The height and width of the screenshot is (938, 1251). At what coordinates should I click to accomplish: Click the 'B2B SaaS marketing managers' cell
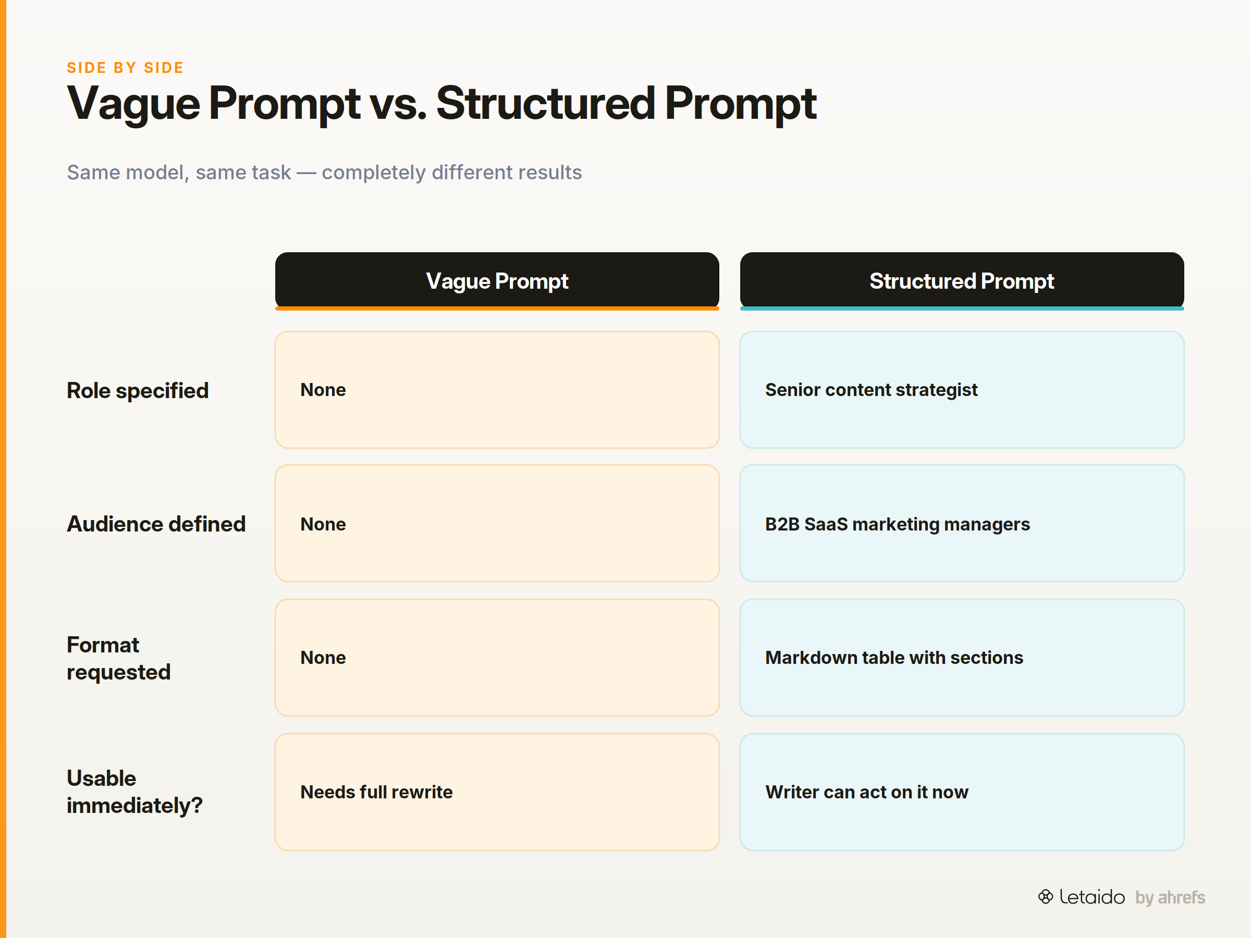pyautogui.click(x=962, y=524)
